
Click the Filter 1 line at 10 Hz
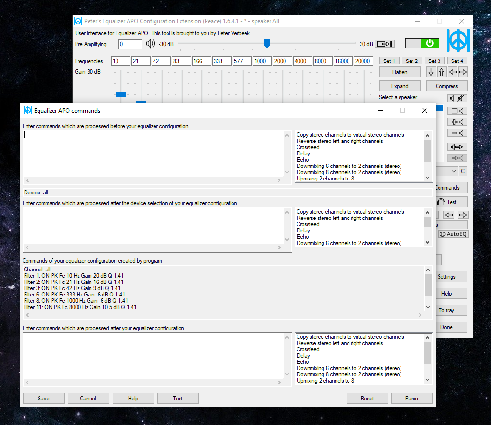point(74,276)
